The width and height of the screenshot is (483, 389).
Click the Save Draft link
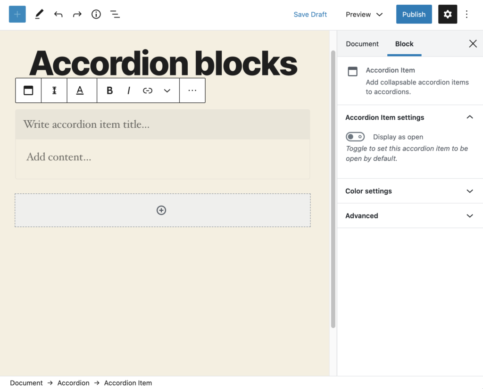[x=310, y=14]
